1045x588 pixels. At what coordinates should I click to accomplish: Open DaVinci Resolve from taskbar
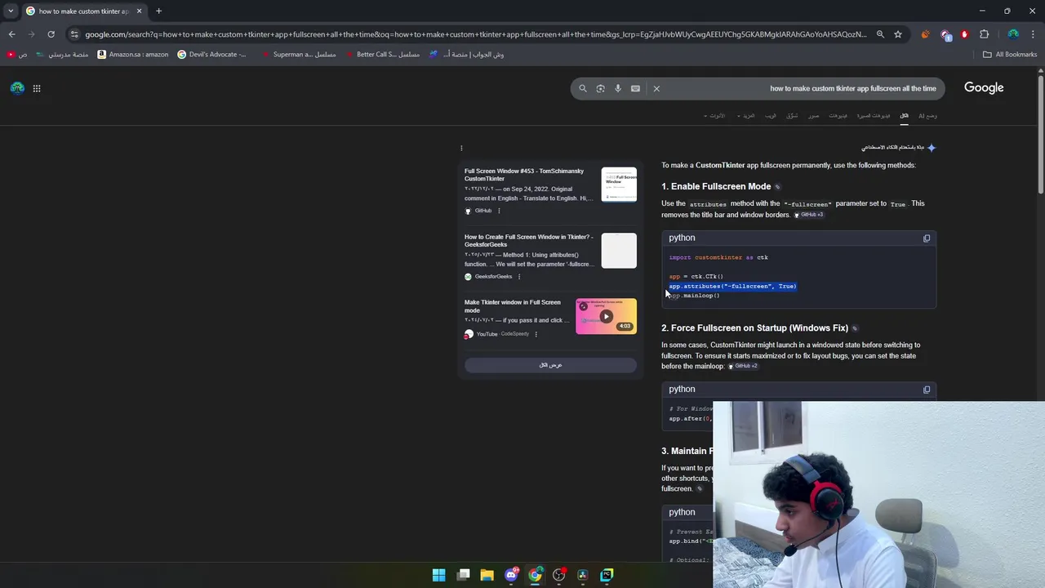[x=582, y=575]
